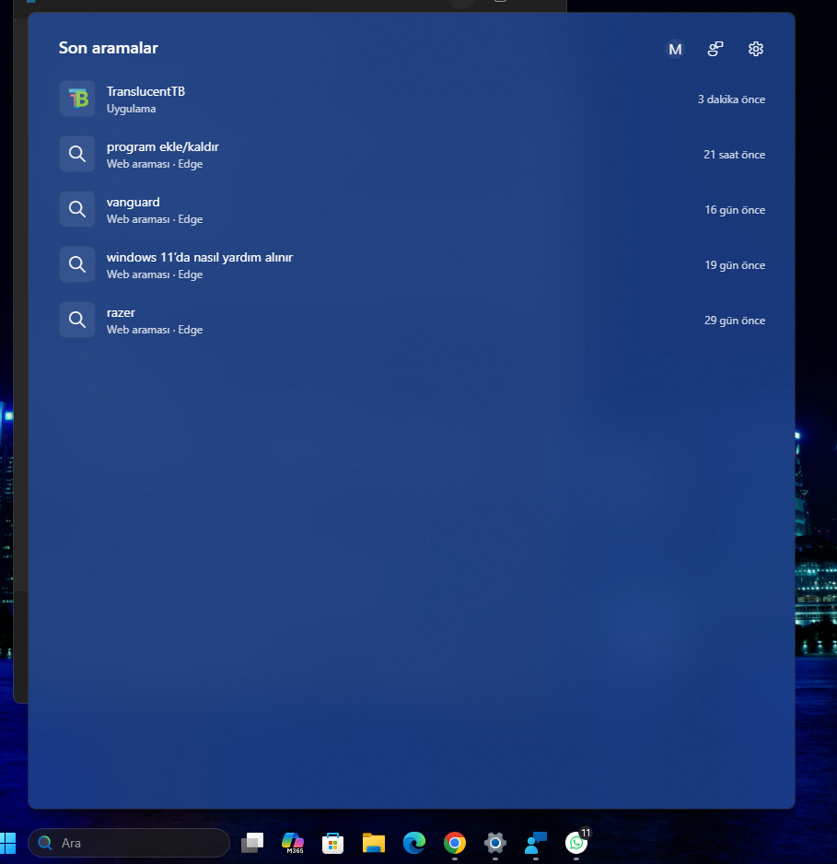Open File Explorer from the taskbar

374,843
